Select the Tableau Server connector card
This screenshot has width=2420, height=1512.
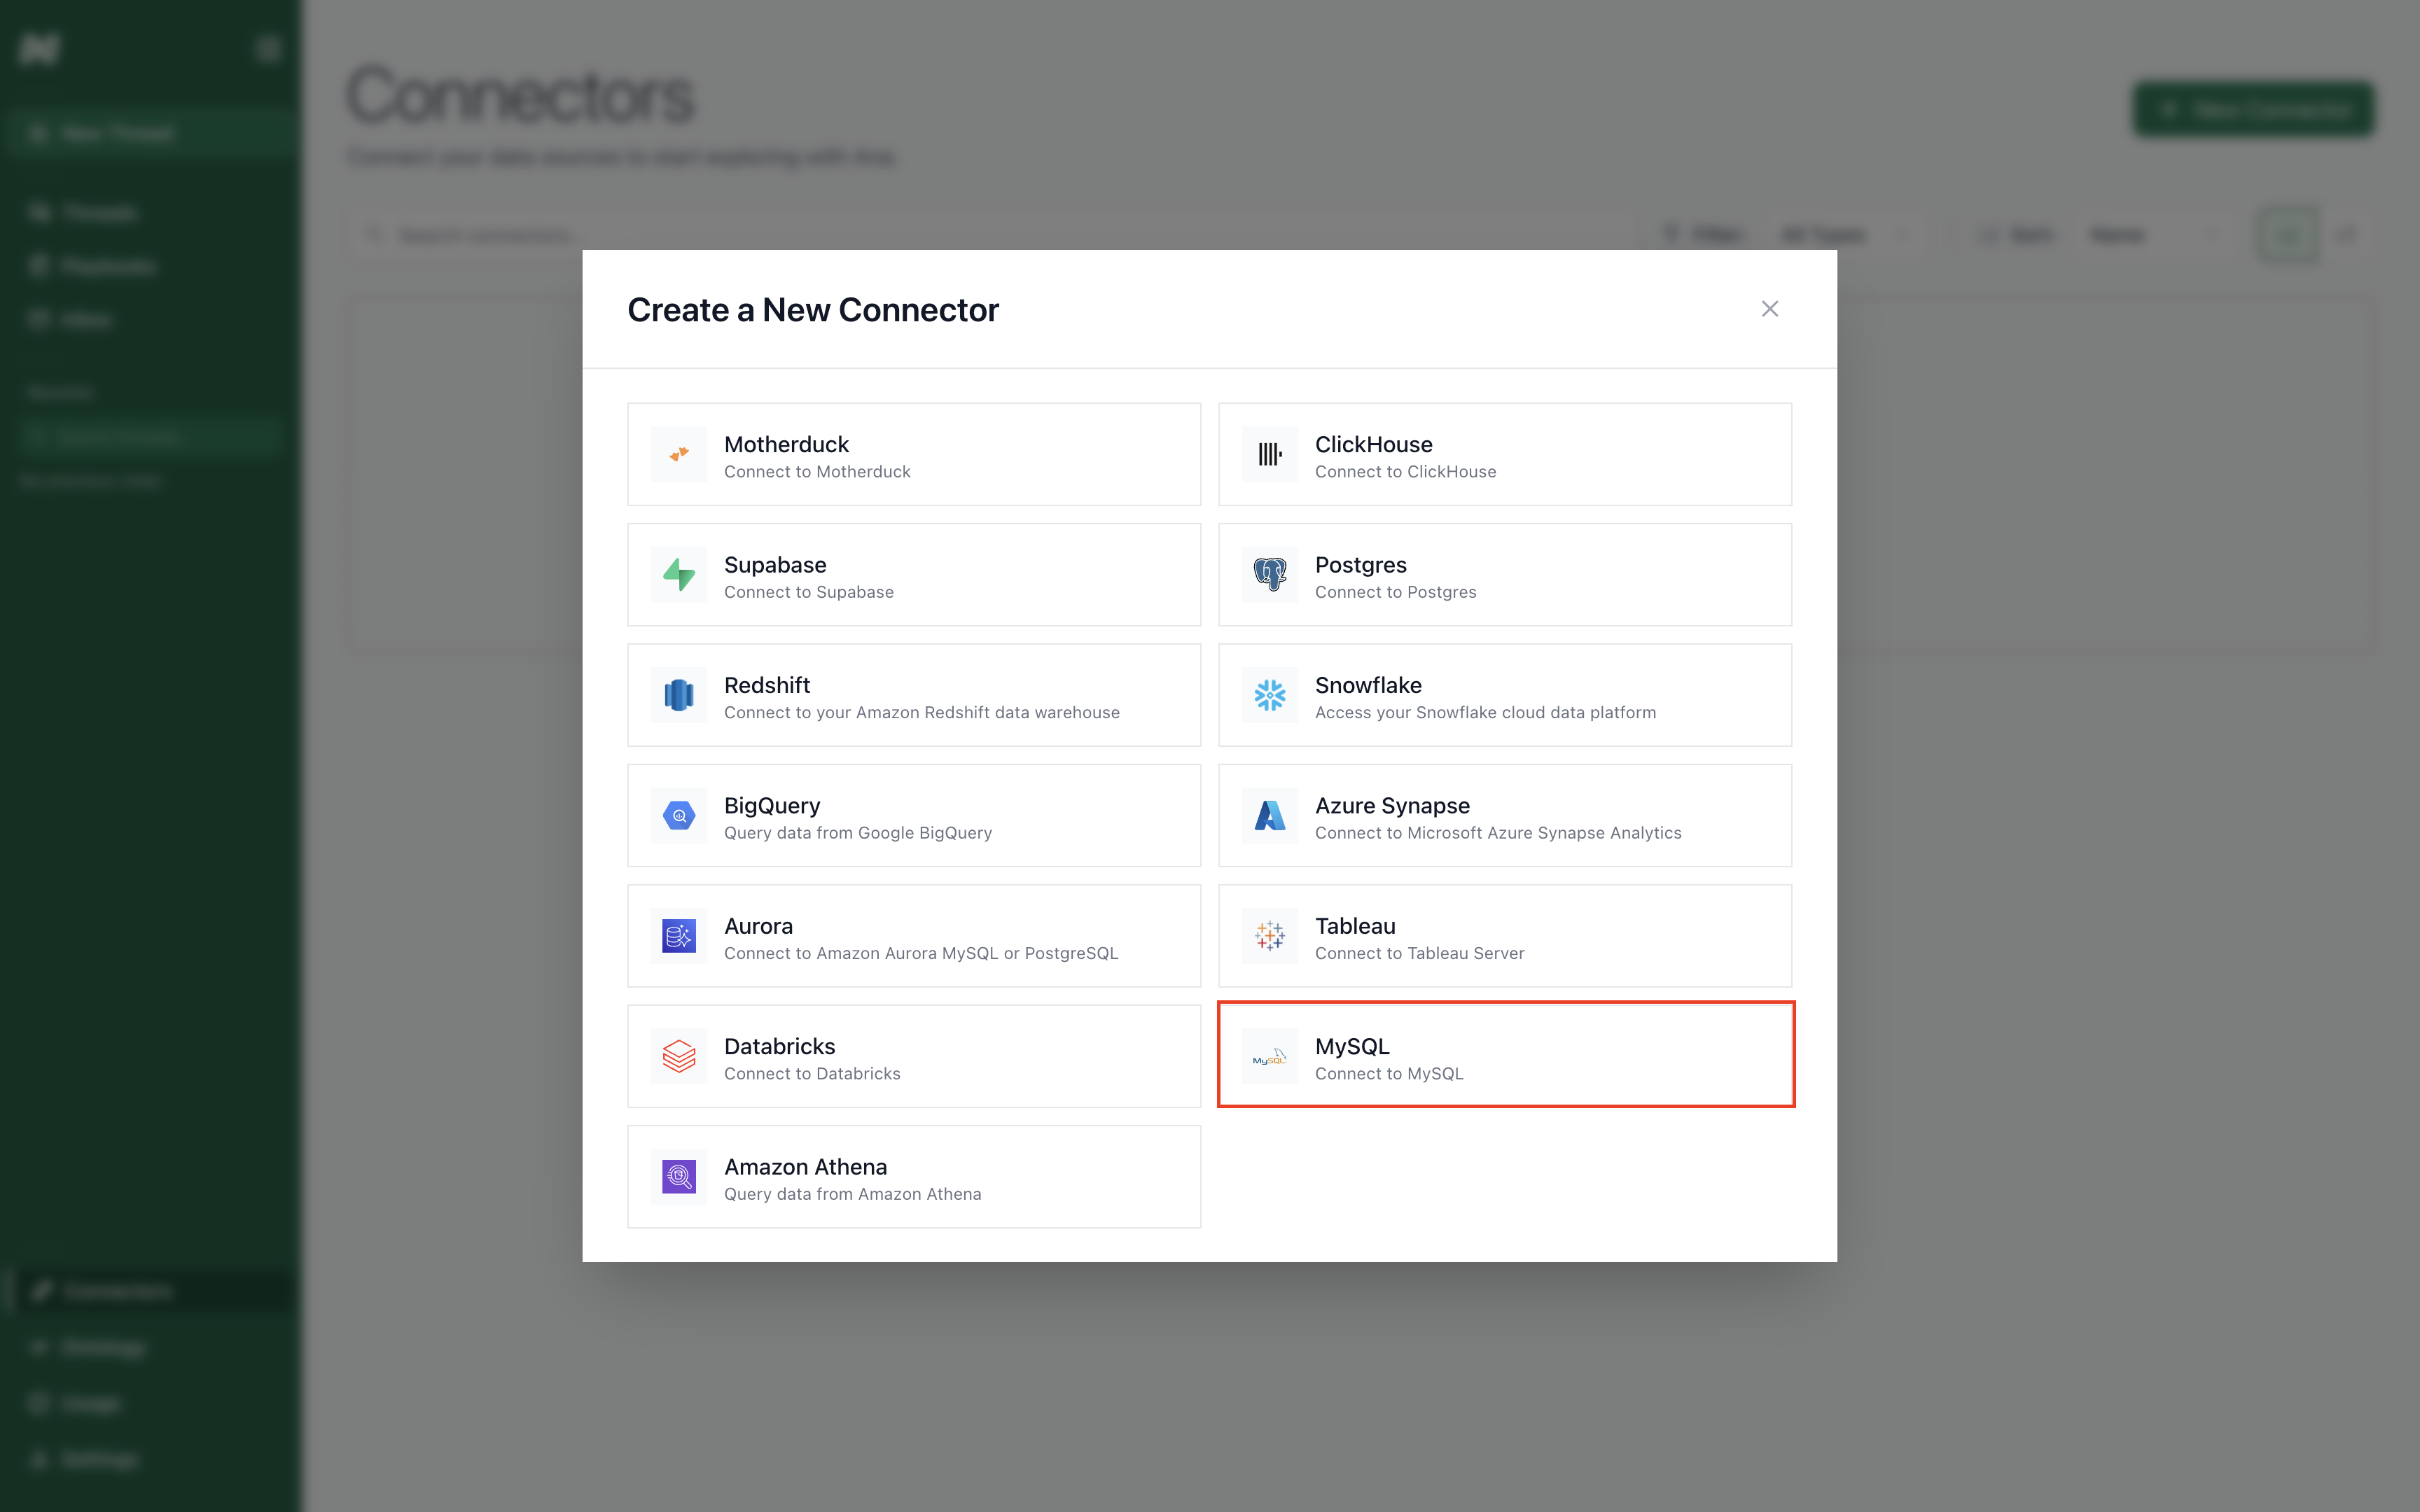(1505, 936)
